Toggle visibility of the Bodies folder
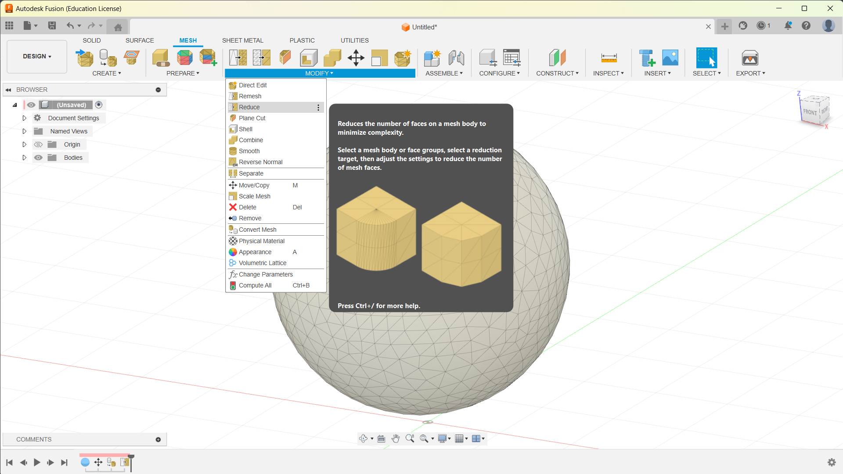 pyautogui.click(x=38, y=158)
